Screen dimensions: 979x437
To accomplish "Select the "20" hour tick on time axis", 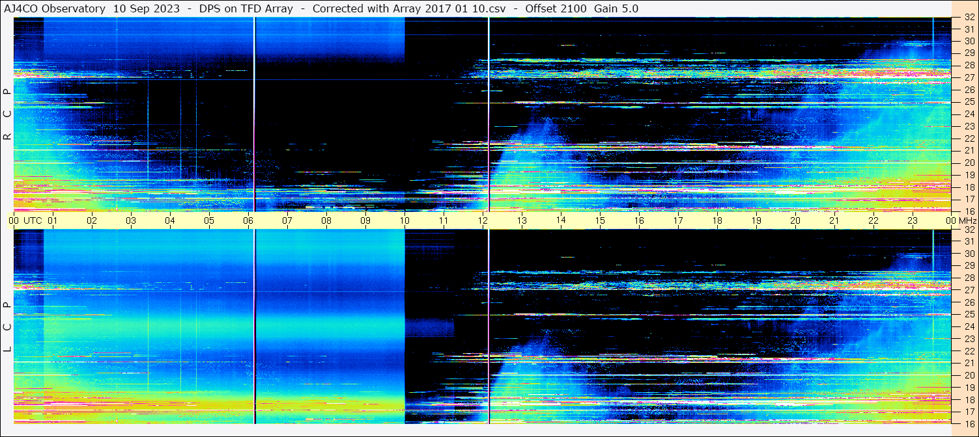I will click(795, 220).
